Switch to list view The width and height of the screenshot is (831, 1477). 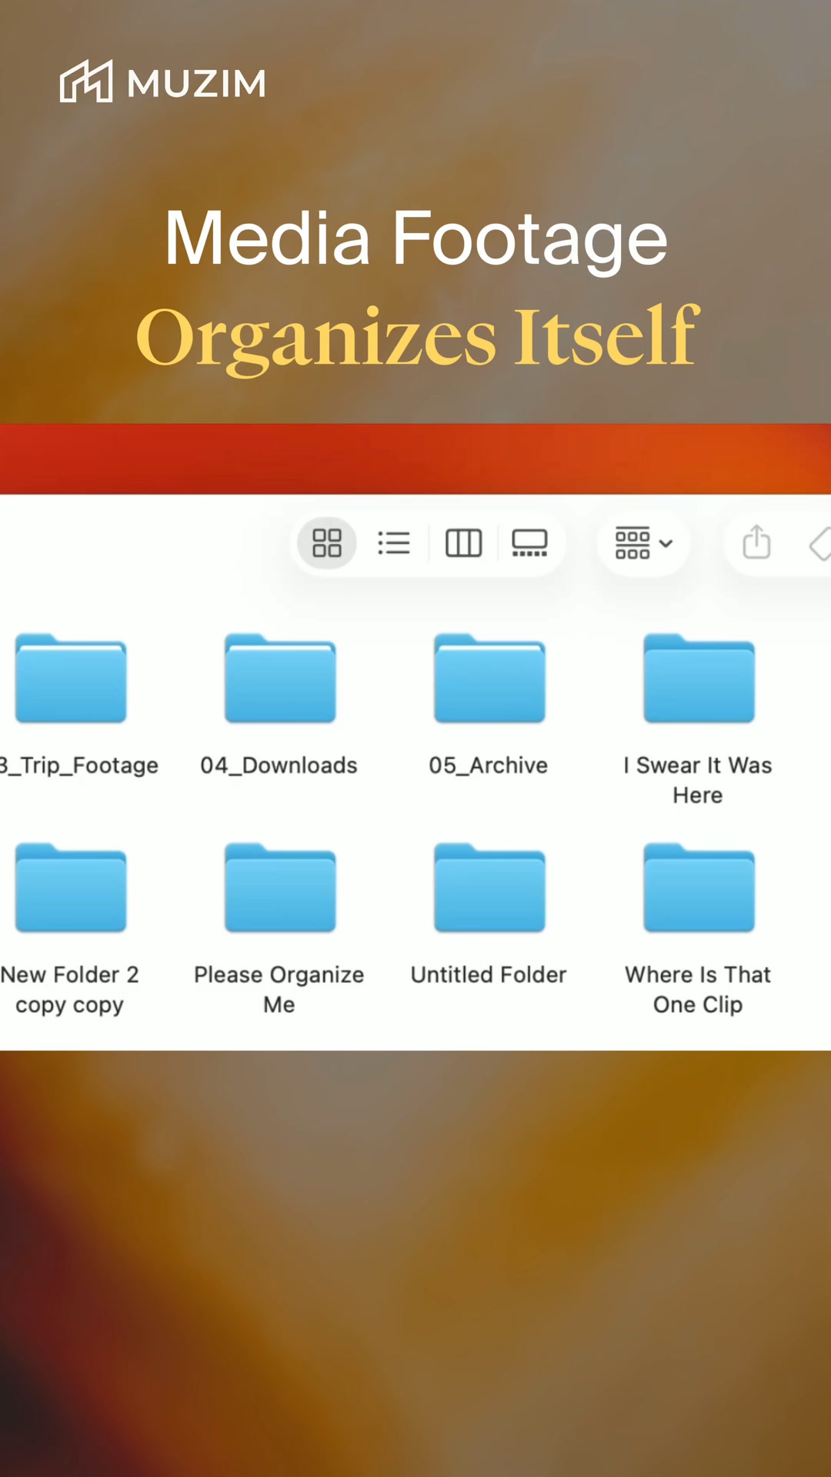(x=394, y=543)
